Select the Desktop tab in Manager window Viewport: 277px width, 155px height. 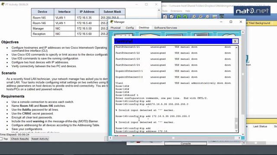point(144,28)
